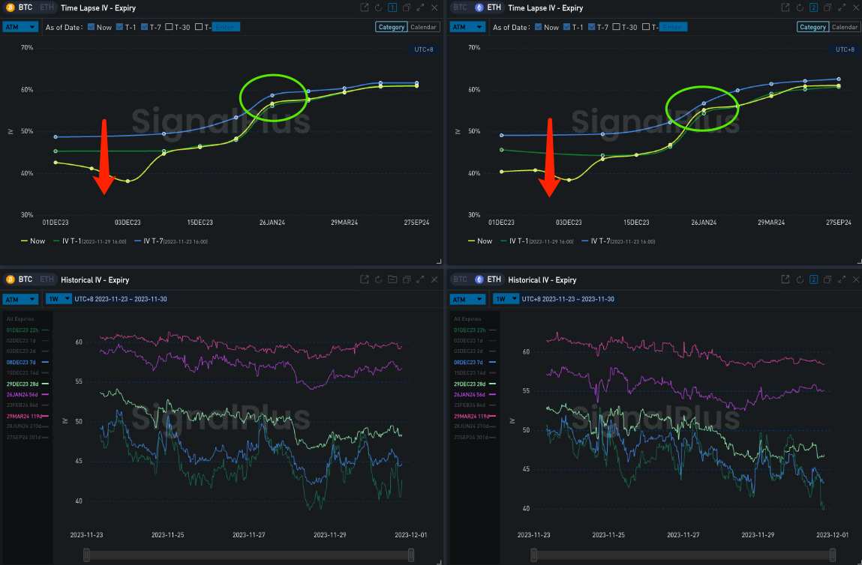The width and height of the screenshot is (862, 565).
Task: Open the folder icon in the BTC Historical IV panel
Action: coord(392,280)
